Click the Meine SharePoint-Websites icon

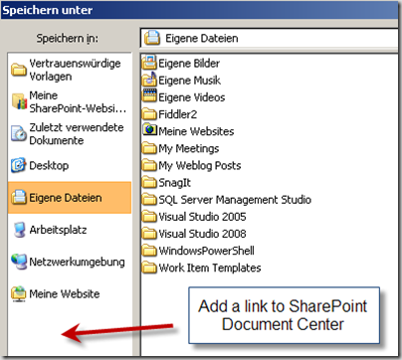pos(19,101)
